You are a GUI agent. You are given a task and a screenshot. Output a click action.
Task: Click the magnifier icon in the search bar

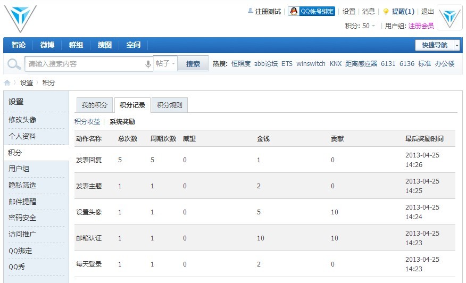click(x=13, y=64)
